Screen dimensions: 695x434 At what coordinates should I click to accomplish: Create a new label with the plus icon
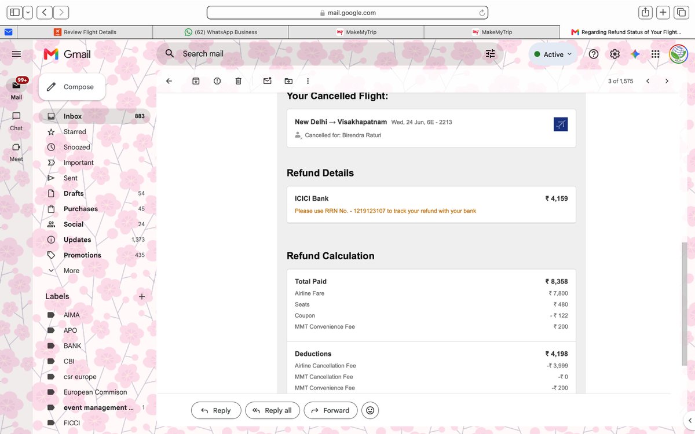(x=142, y=296)
